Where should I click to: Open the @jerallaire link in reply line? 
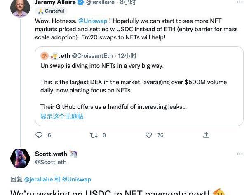pyautogui.click(x=38, y=179)
